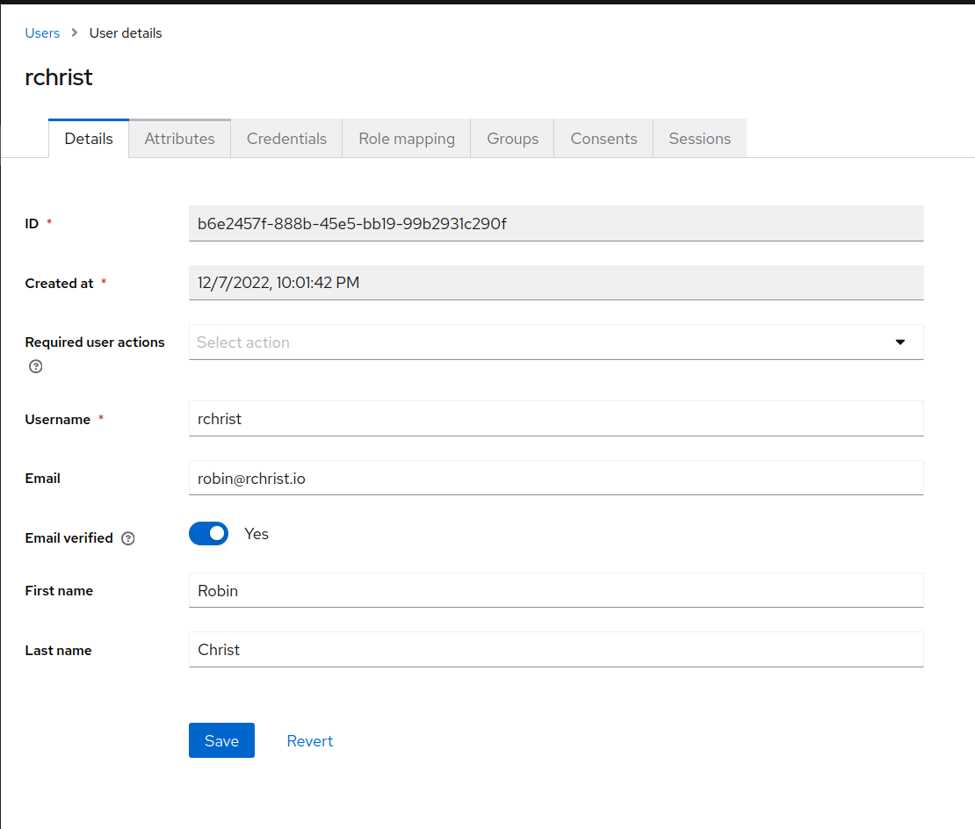This screenshot has height=829, width=975.
Task: Click the Required user actions label
Action: click(95, 342)
